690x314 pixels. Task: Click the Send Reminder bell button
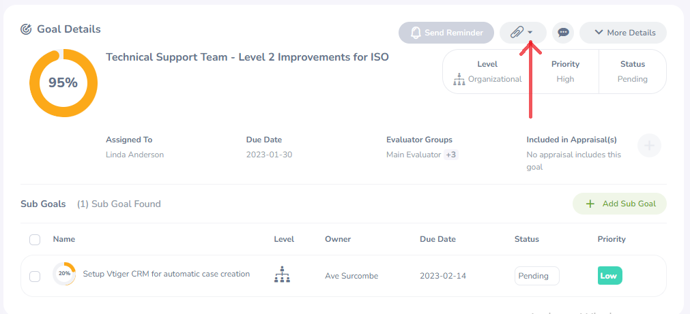446,33
